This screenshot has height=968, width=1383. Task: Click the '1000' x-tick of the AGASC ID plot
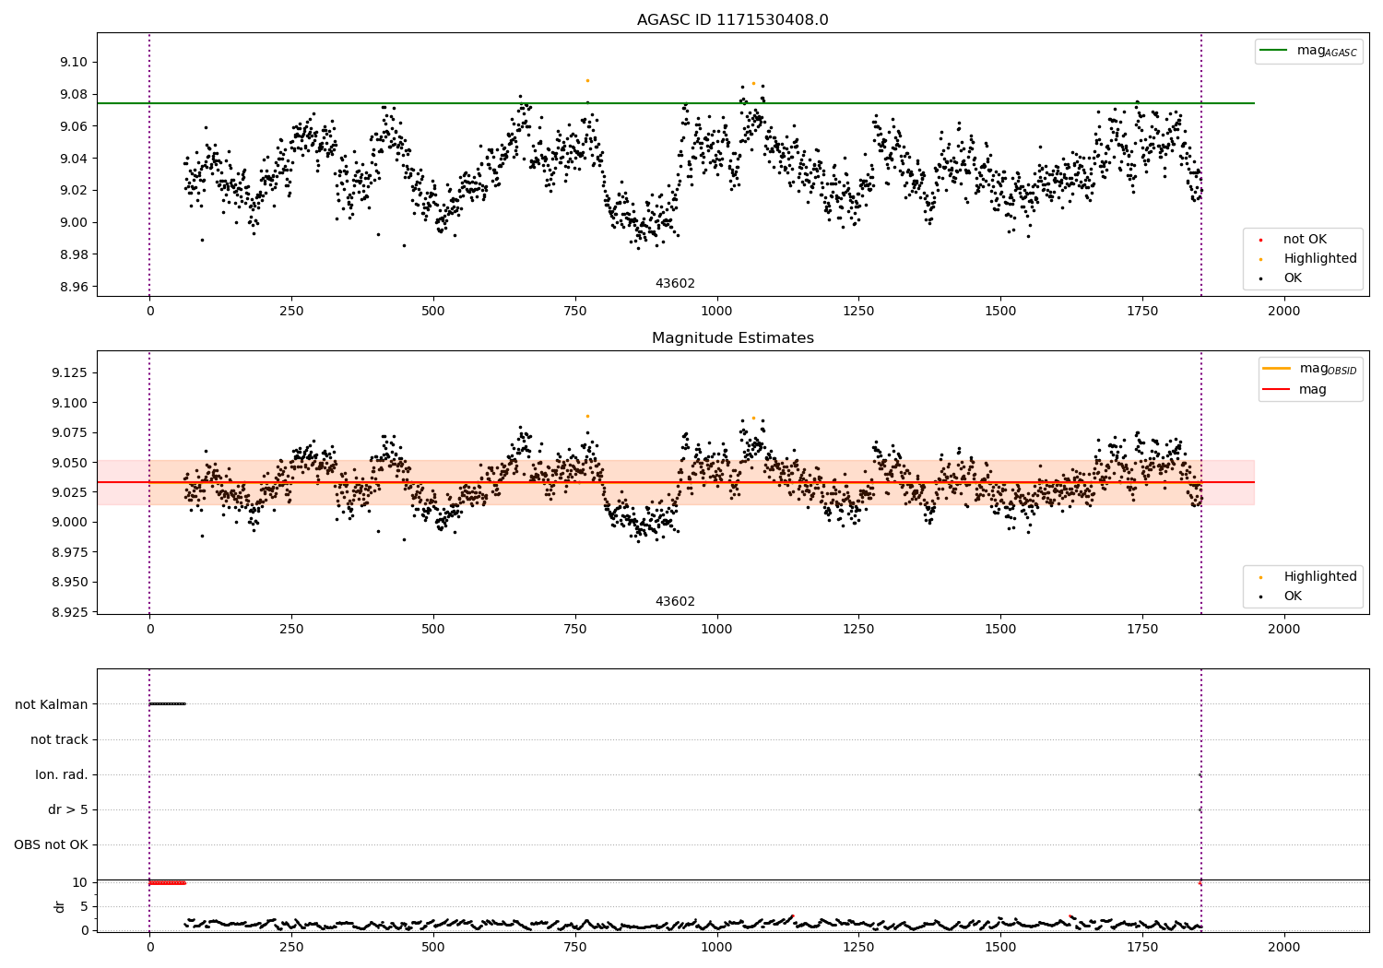(716, 312)
